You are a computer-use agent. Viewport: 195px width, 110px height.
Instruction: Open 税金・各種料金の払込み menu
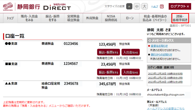tap(155, 18)
